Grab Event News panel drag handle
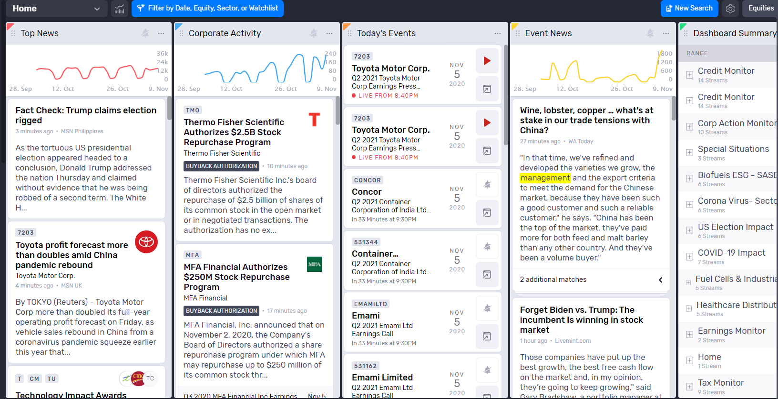This screenshot has height=399, width=778. point(518,33)
